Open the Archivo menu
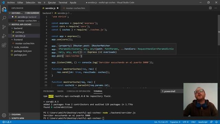 tap(11, 2)
